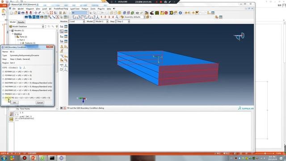Open the Load Manager icon
Viewport: 286px width, 161px height.
tap(66, 27)
